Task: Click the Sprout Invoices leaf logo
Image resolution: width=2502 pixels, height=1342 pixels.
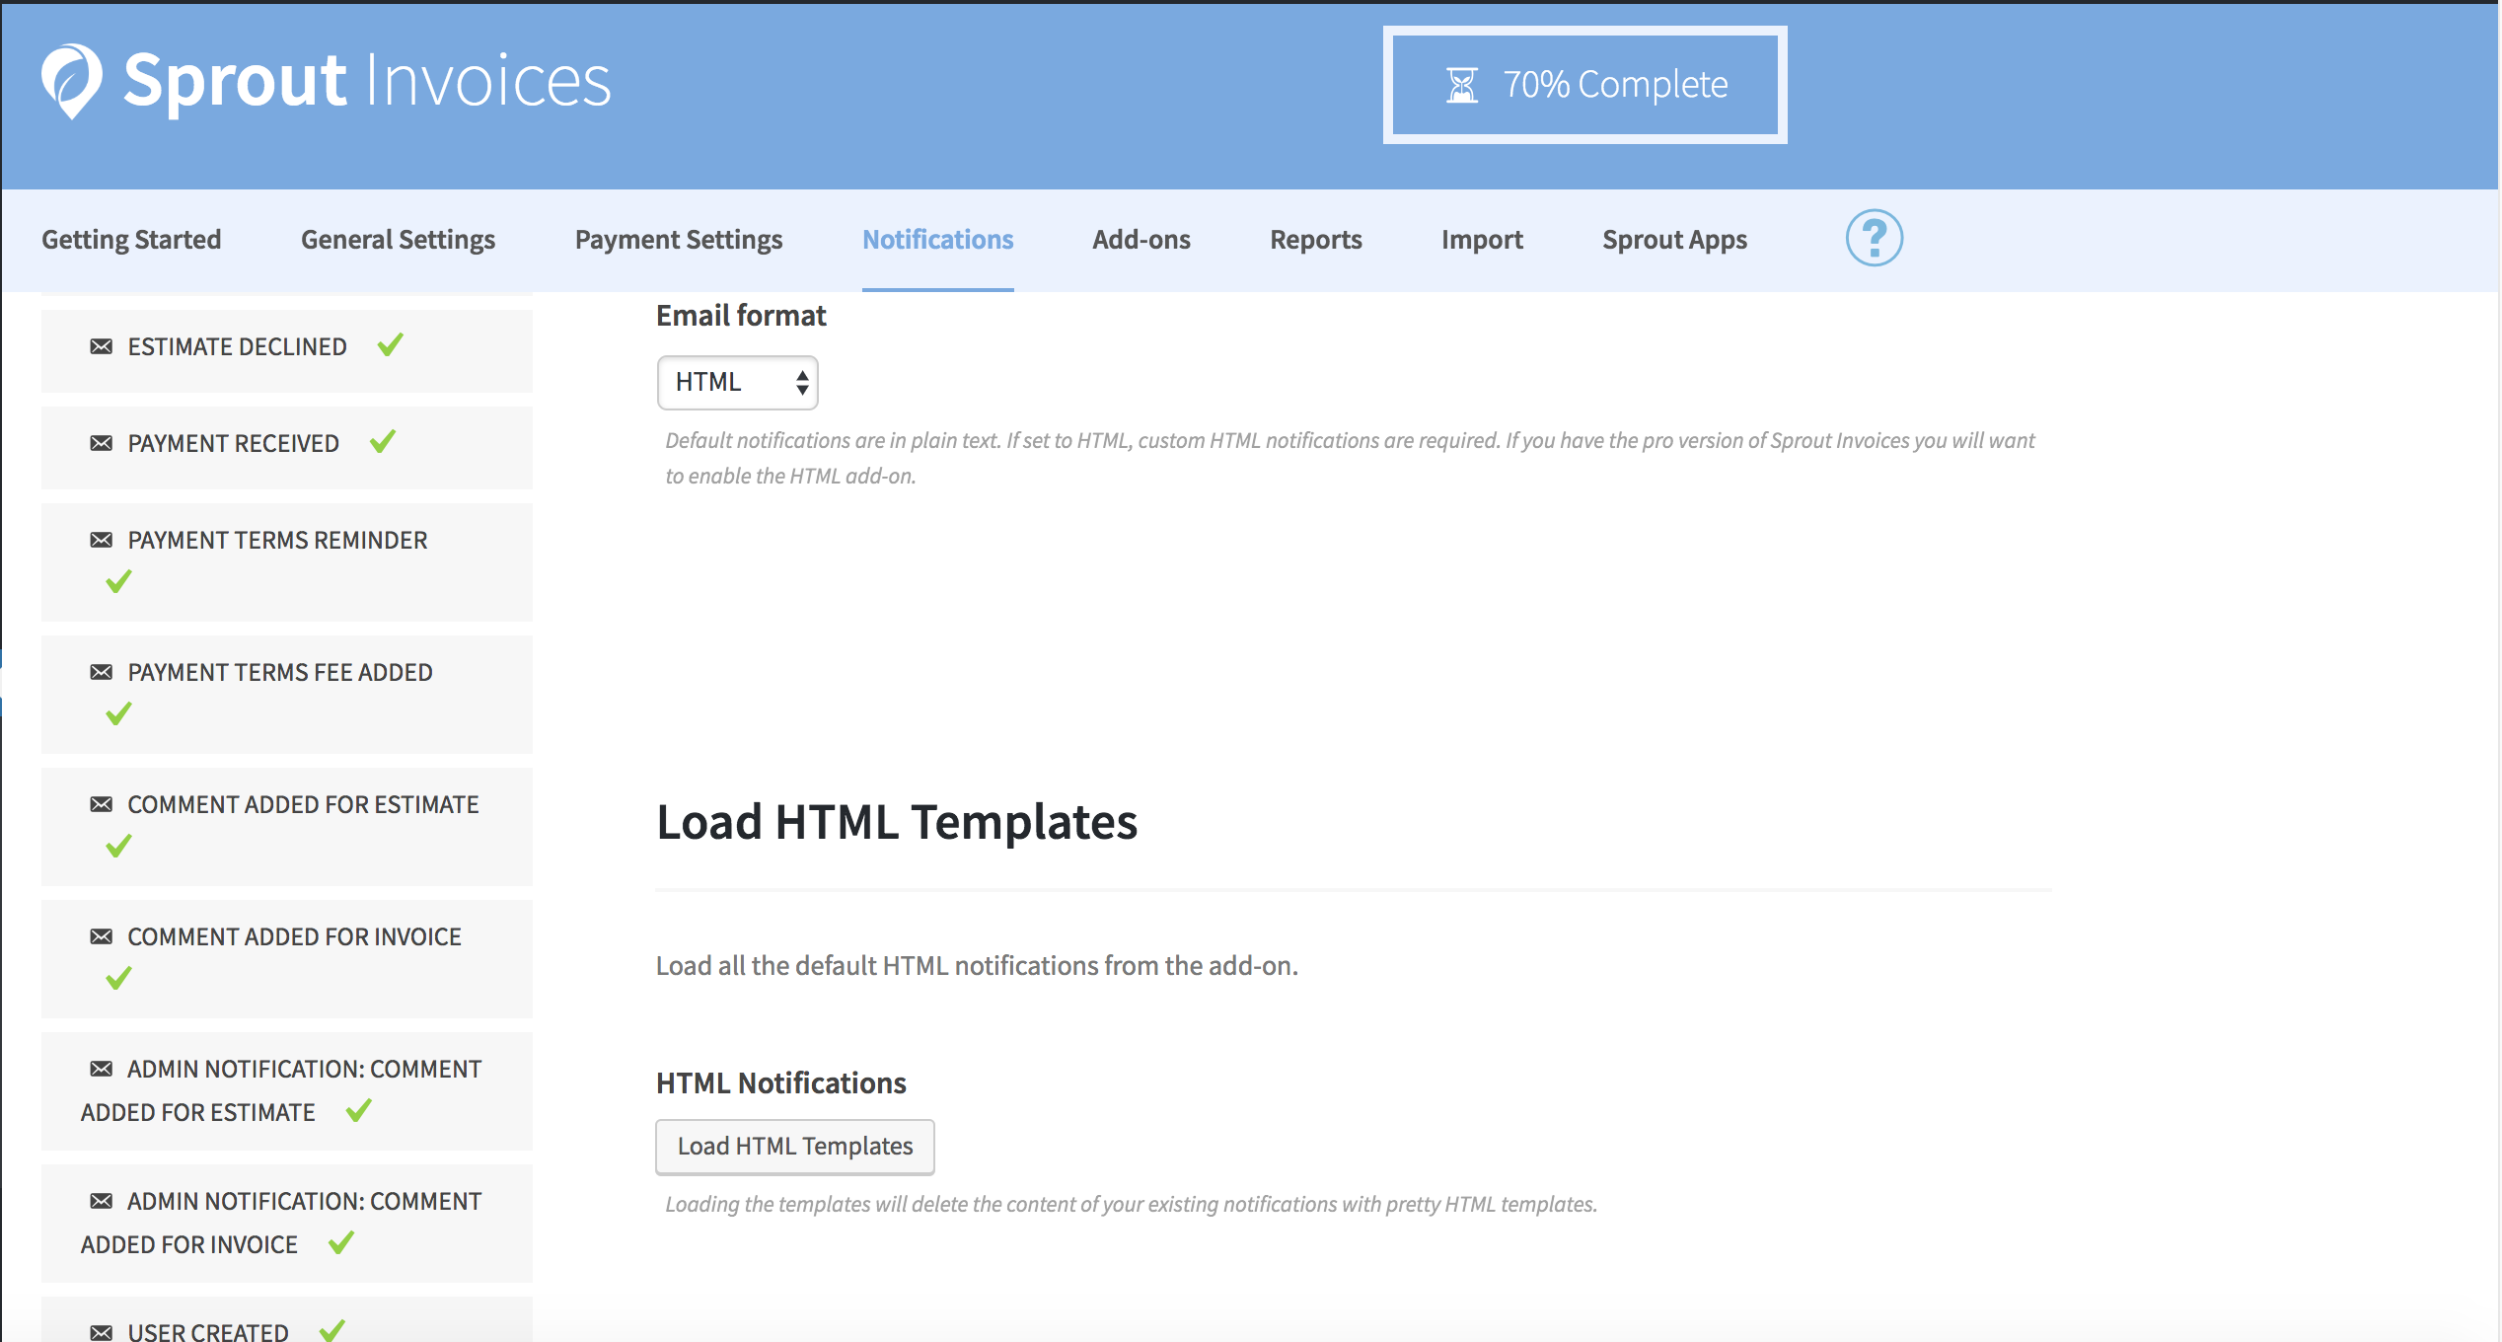Action: pyautogui.click(x=71, y=81)
